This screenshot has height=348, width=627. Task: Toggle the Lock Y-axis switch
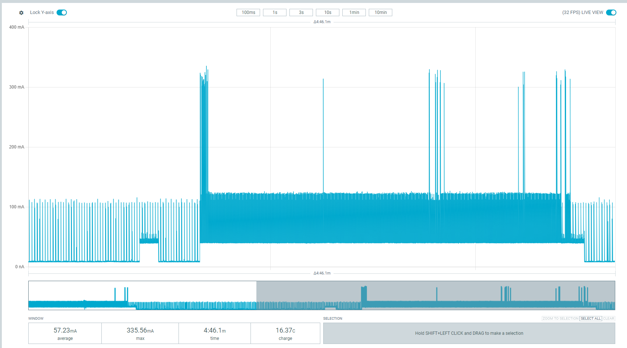pyautogui.click(x=62, y=12)
